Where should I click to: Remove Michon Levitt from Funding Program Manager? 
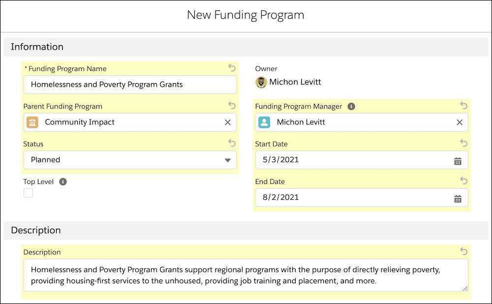(x=459, y=122)
